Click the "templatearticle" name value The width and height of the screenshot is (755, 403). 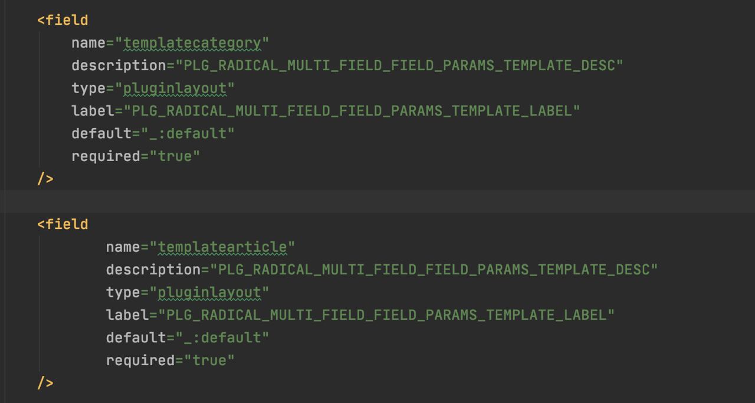222,247
